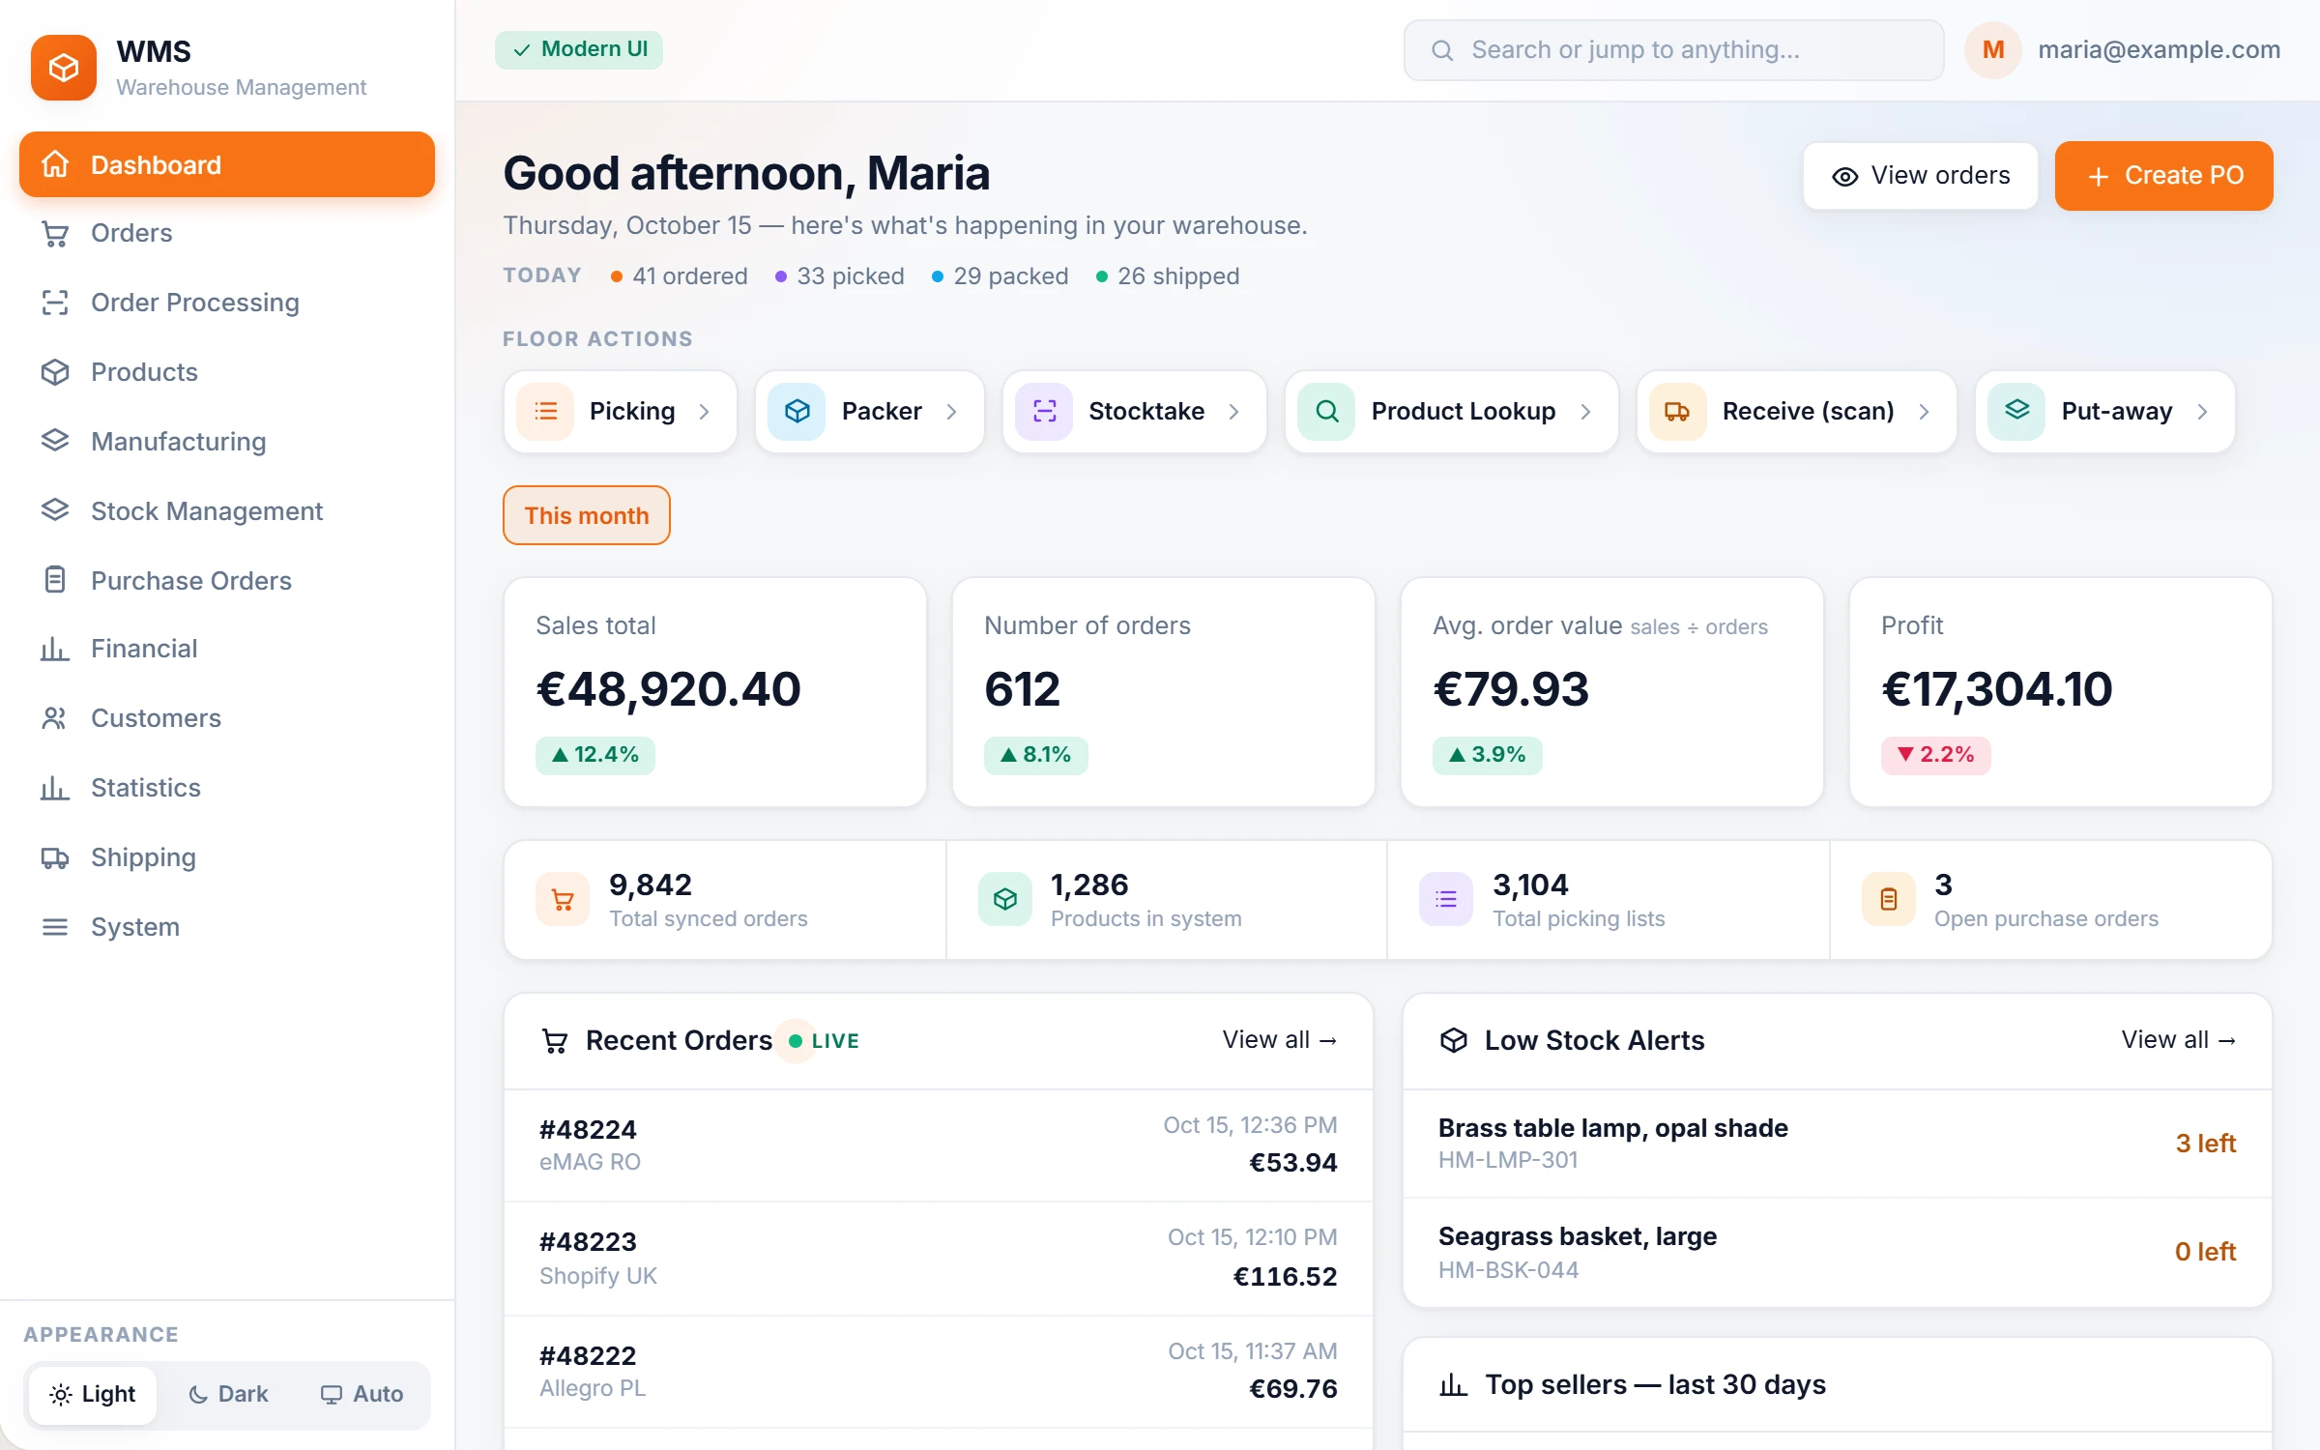
Task: Click the Customers people icon
Action: click(x=55, y=718)
